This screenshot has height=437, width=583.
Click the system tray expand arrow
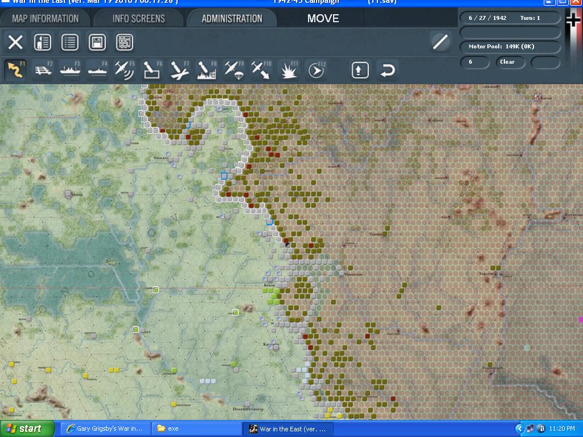(x=519, y=428)
